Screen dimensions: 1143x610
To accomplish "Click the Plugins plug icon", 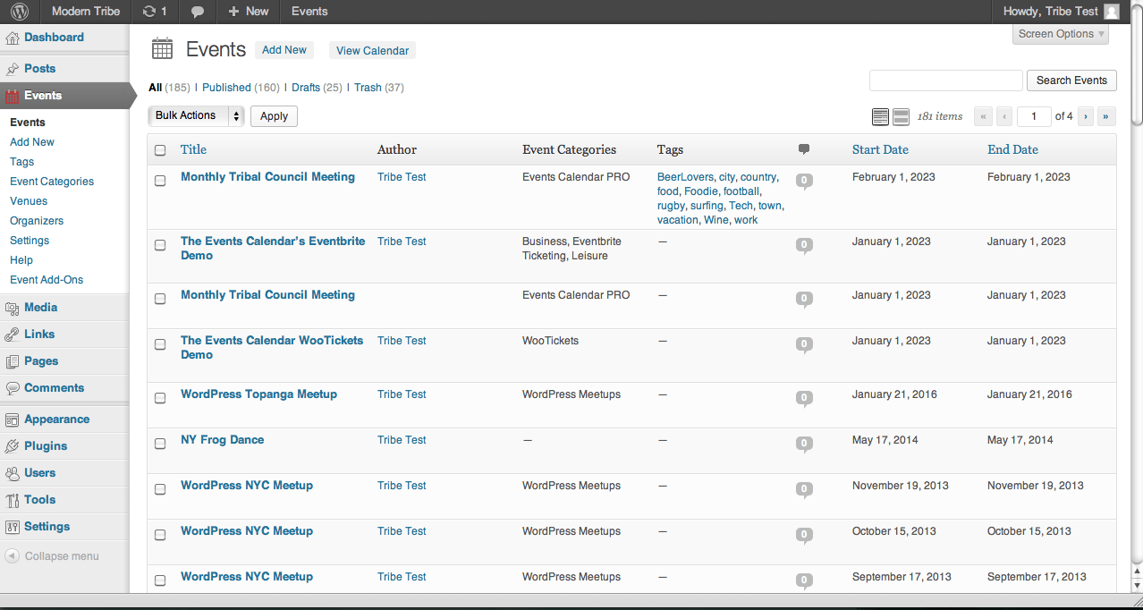I will pos(13,446).
